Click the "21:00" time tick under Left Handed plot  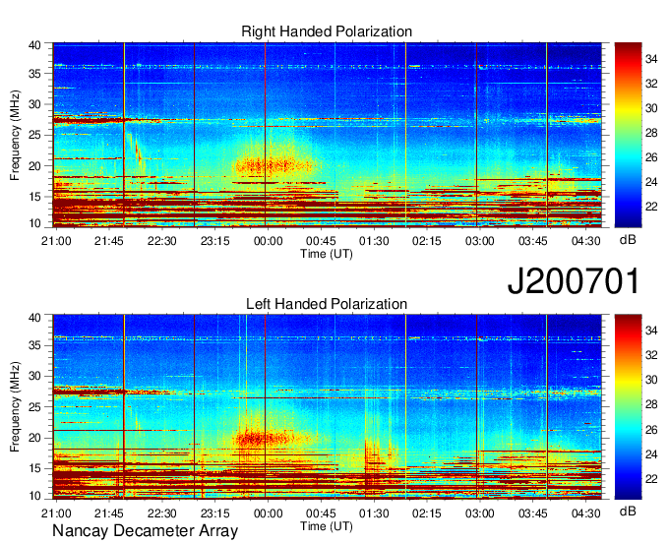pyautogui.click(x=56, y=513)
